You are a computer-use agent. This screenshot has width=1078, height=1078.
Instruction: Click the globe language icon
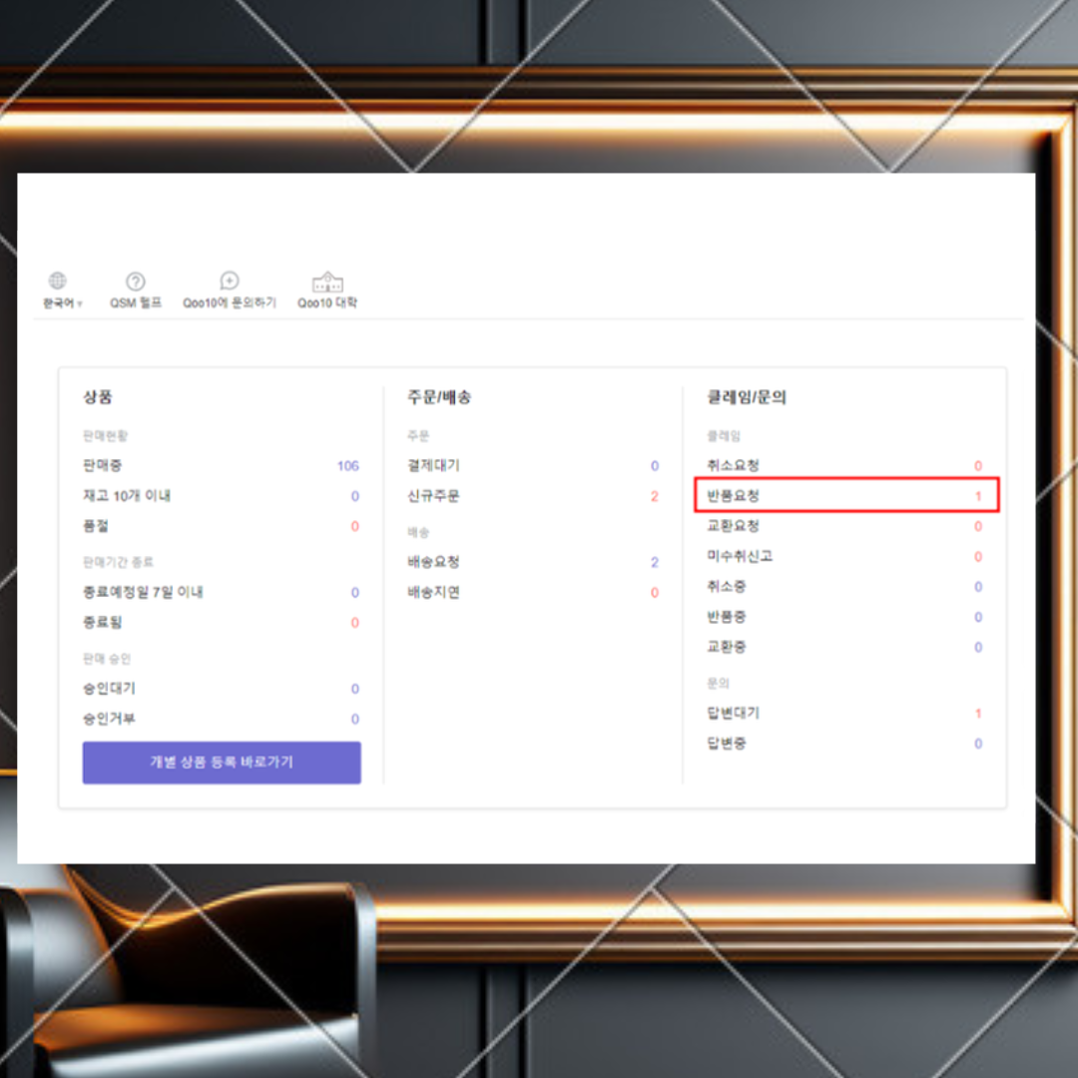point(58,280)
